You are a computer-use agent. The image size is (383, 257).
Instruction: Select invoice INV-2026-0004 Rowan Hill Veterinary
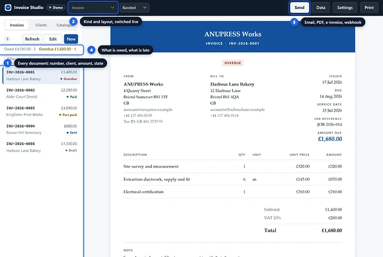tap(41, 129)
